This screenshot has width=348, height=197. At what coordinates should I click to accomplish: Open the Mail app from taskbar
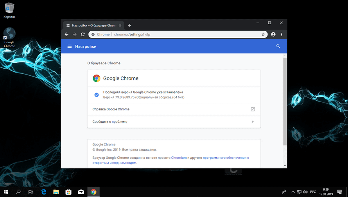pyautogui.click(x=81, y=192)
